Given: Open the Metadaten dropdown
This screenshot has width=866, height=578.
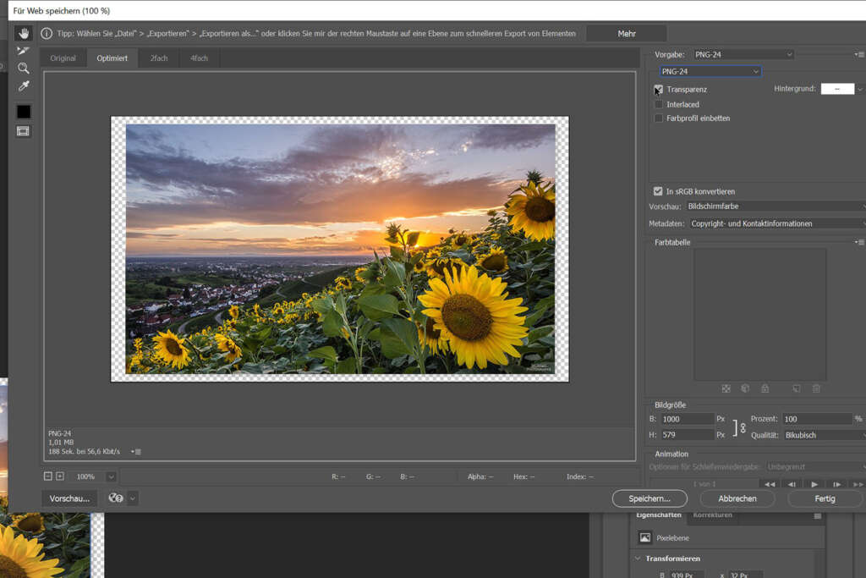Looking at the screenshot, I should [777, 223].
